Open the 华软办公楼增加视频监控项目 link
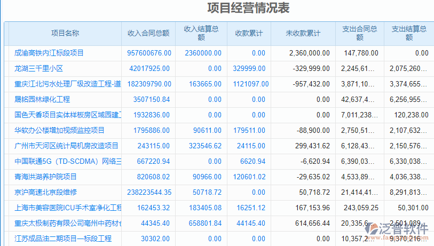434x246 pixels. [59, 130]
